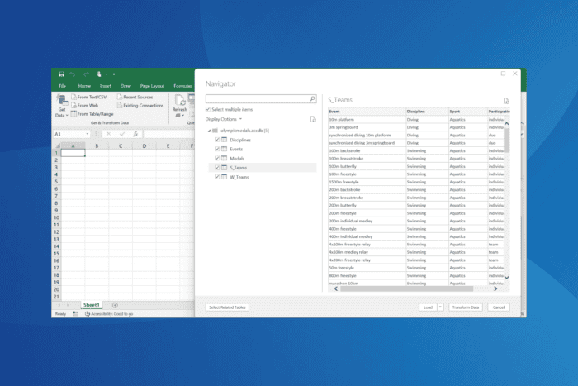Viewport: 578px width, 386px height.
Task: Choose From Text/CSV import option
Action: pyautogui.click(x=89, y=97)
